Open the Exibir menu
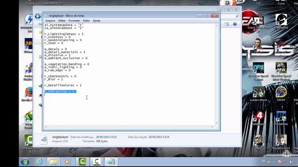Viewport: 298px width, 167px height. [86, 20]
